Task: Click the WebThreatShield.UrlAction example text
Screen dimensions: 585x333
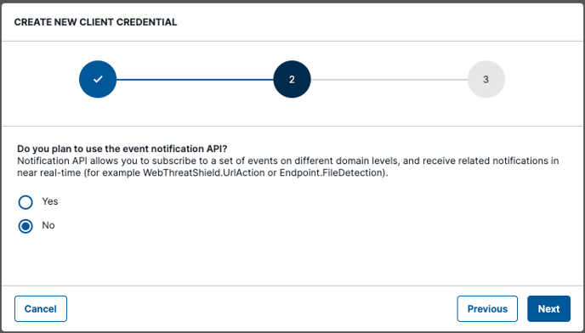Action: tap(204, 173)
